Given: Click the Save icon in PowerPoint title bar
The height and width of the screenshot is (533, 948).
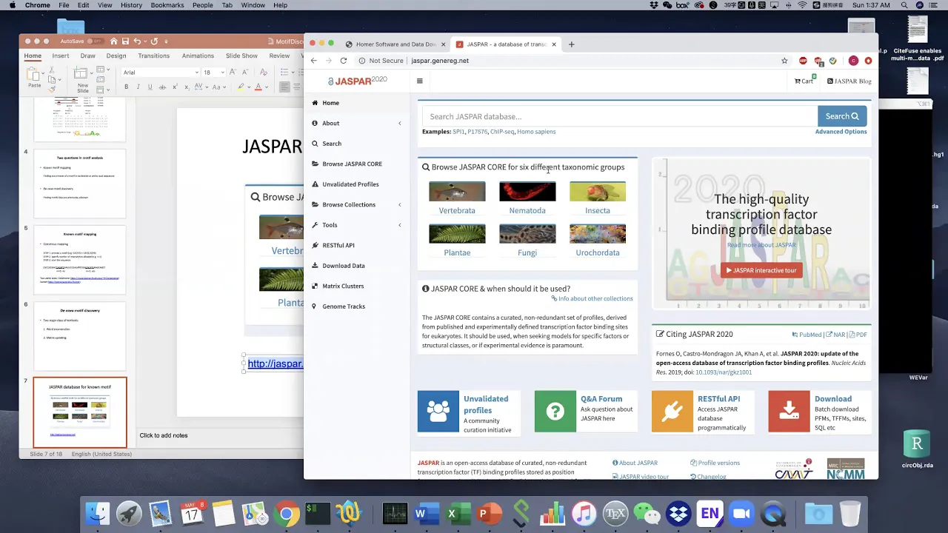Looking at the screenshot, I should 126,41.
